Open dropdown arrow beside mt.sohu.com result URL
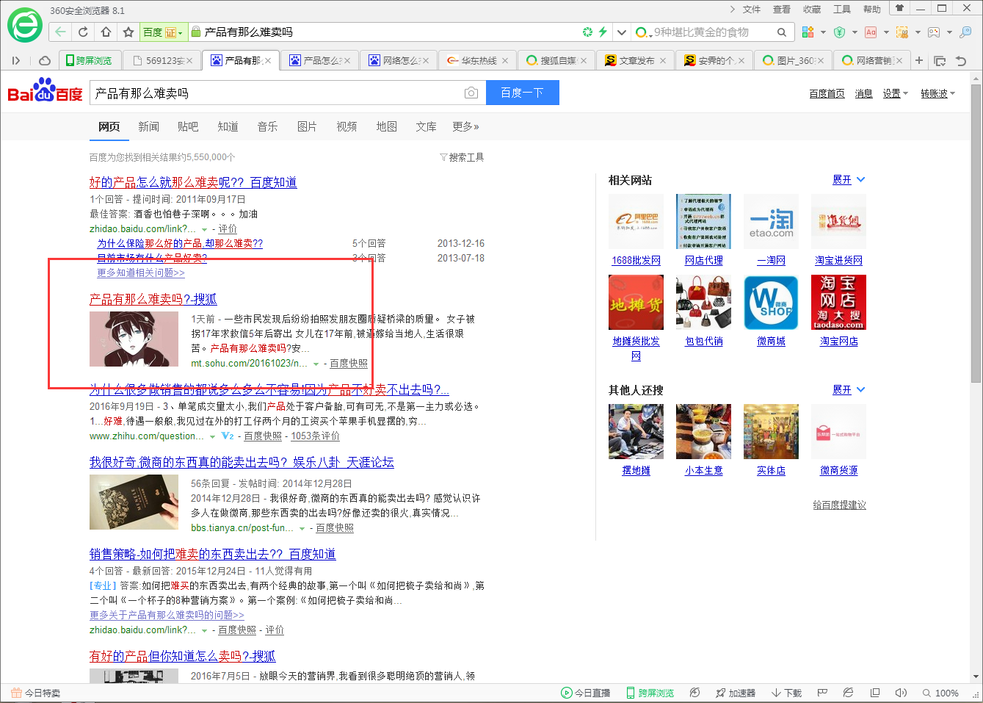This screenshot has width=983, height=703. 316,364
